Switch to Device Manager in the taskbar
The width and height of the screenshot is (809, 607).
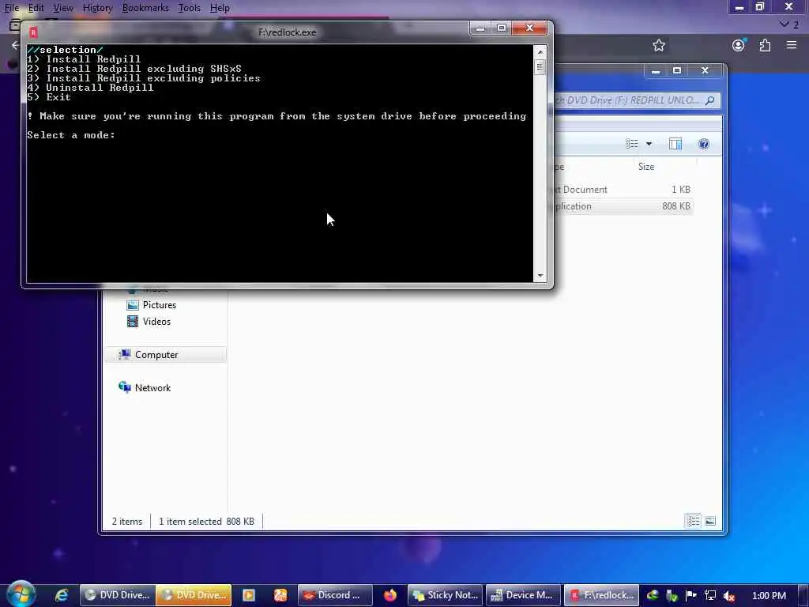pyautogui.click(x=523, y=595)
